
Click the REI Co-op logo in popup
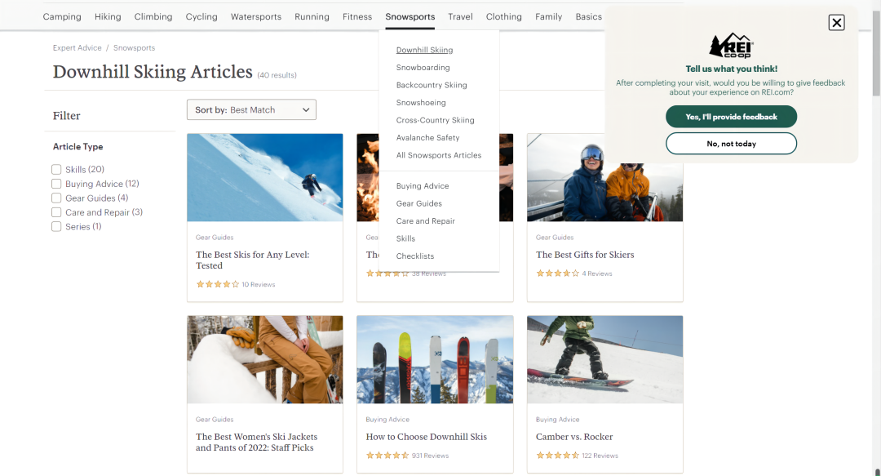(x=731, y=46)
